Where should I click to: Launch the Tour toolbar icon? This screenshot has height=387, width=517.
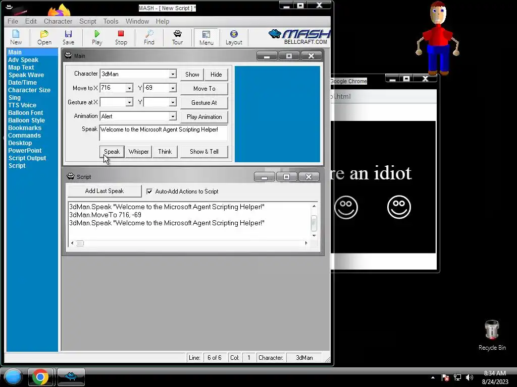coord(177,37)
